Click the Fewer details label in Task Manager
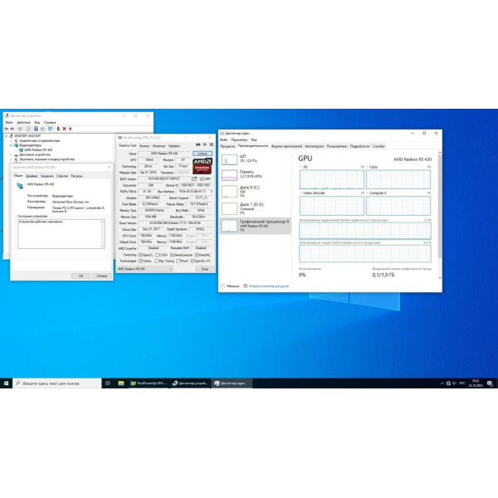Viewport: 498px width, 498px height. click(232, 286)
